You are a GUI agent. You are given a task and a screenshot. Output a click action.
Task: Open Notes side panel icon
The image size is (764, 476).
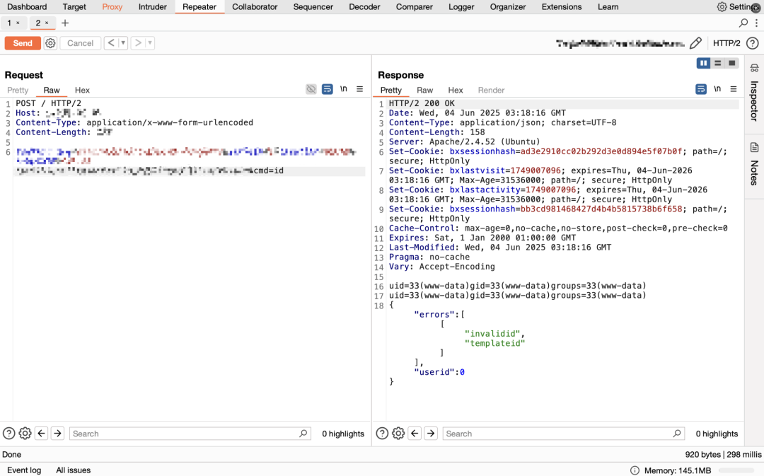(754, 147)
